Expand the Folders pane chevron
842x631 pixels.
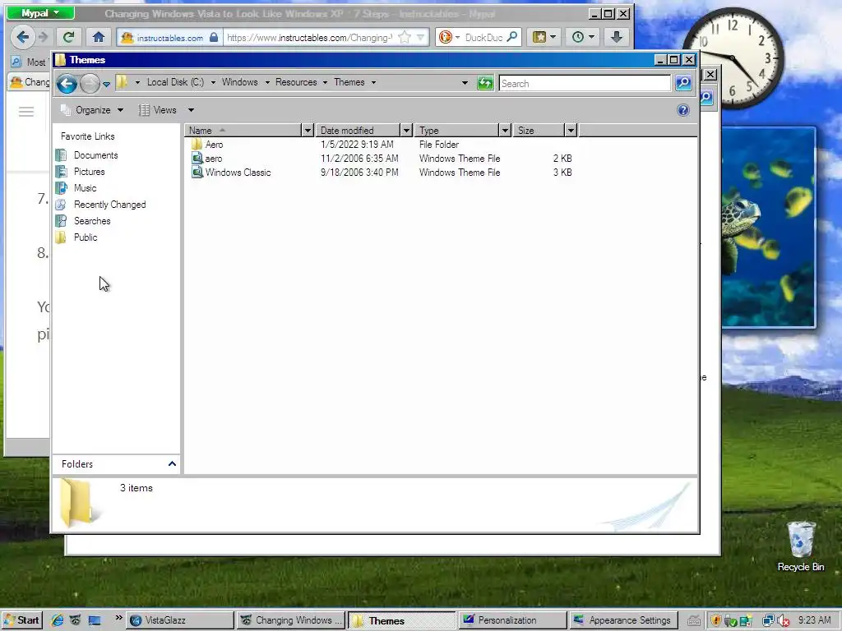(172, 463)
